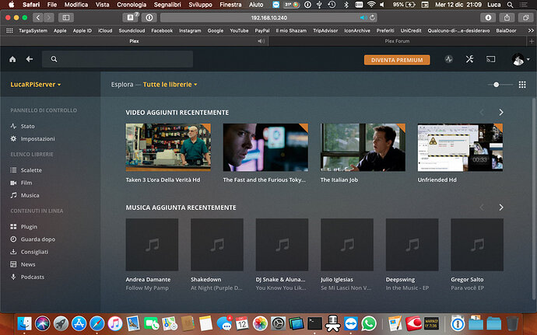Toggle the grid view layout icon
Screen dimensions: 537x335
click(522, 84)
